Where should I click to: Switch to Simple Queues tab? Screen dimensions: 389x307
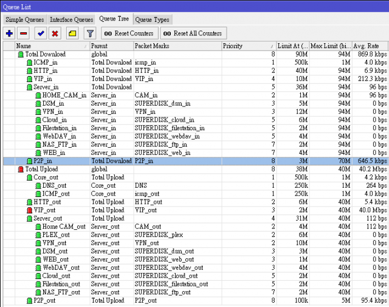coord(24,19)
